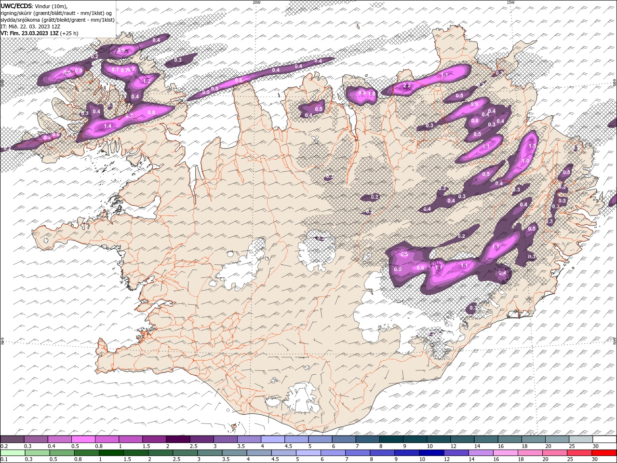Choose the palest green lower swatch for 0.1–0.3
The image size is (617, 463).
click(x=13, y=452)
